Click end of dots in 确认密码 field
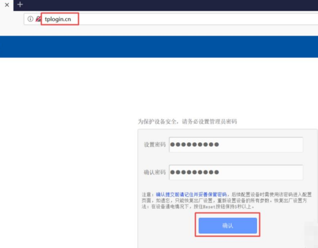 221,172
